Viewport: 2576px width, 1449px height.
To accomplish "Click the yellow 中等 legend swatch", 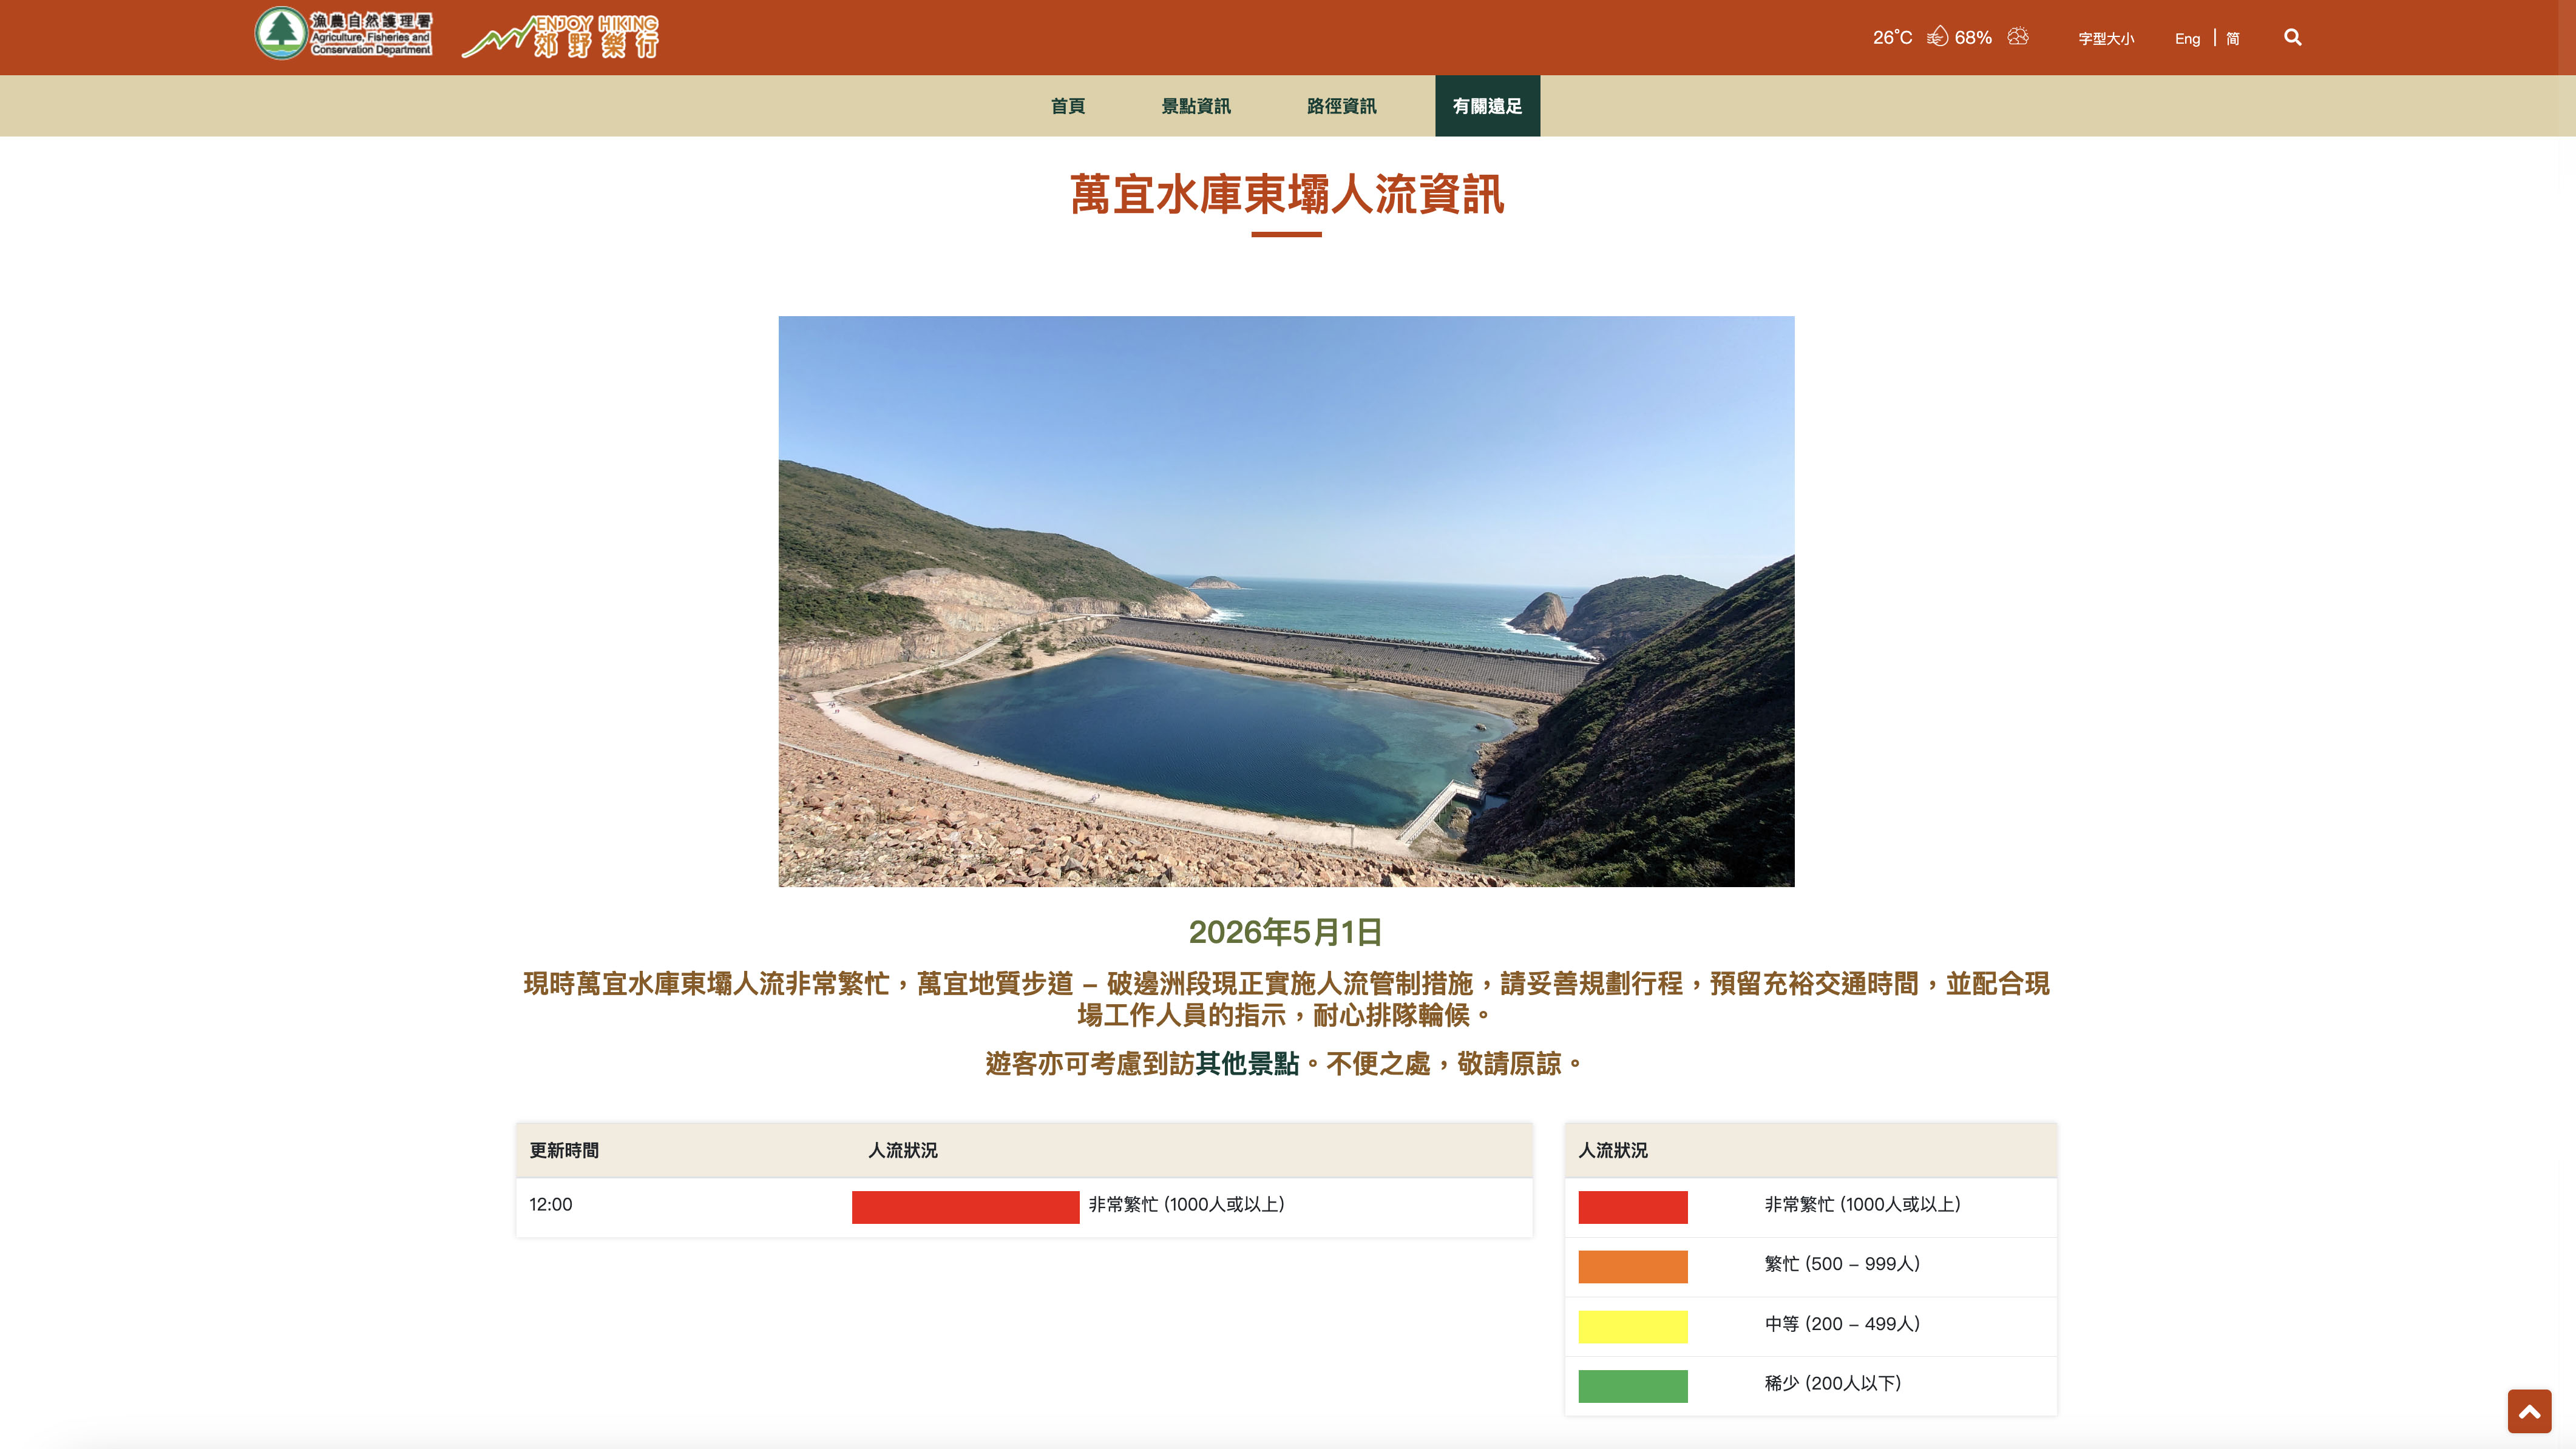I will pyautogui.click(x=1633, y=1327).
